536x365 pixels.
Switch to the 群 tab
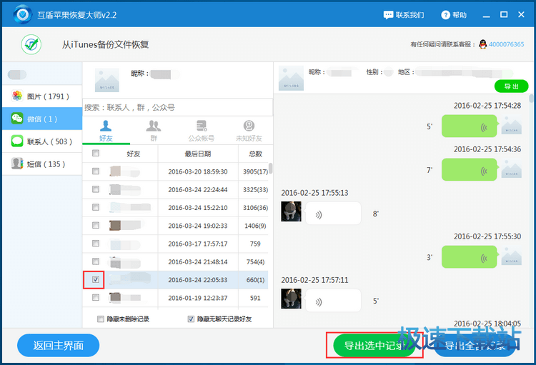pyautogui.click(x=154, y=131)
